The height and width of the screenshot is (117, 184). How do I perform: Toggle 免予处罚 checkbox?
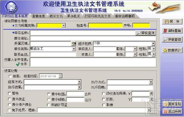[x=9, y=110]
